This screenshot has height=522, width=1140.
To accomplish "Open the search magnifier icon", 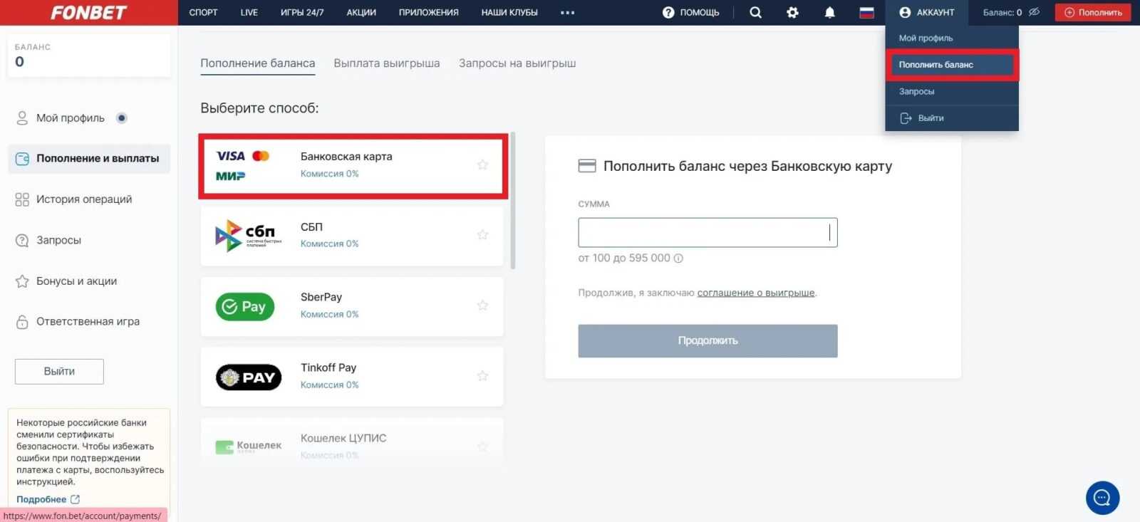I will tap(756, 12).
